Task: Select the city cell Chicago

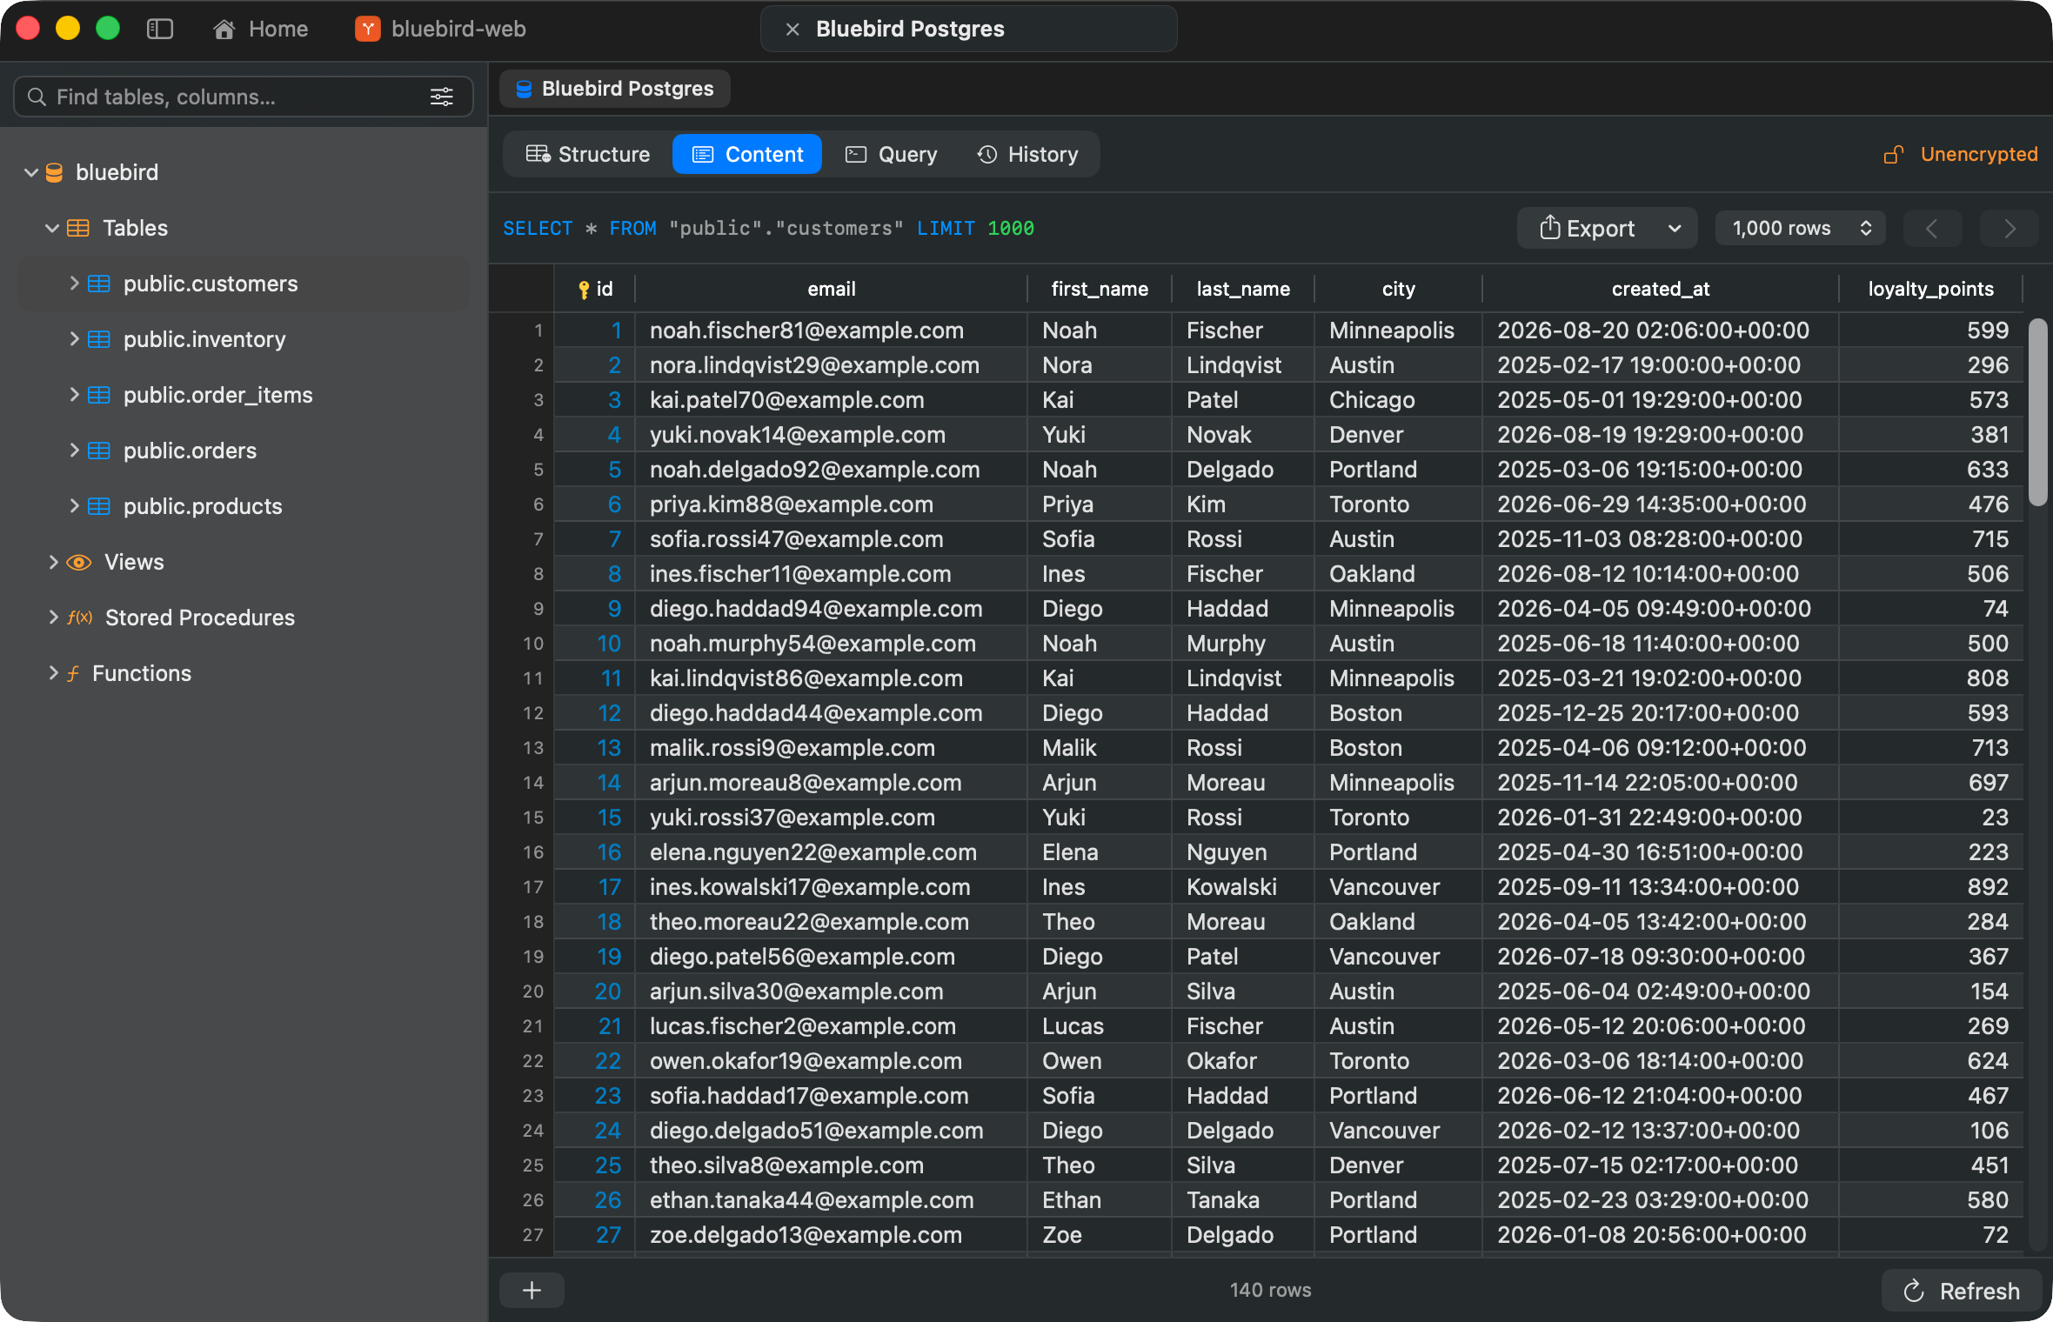Action: [1398, 400]
